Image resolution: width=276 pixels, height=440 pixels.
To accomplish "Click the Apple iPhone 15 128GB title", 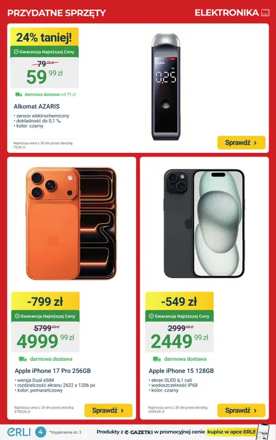I will click(181, 371).
